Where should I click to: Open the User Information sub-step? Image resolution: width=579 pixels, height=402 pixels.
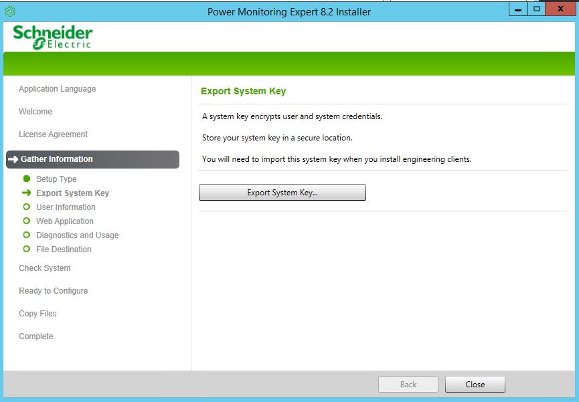[x=66, y=207]
